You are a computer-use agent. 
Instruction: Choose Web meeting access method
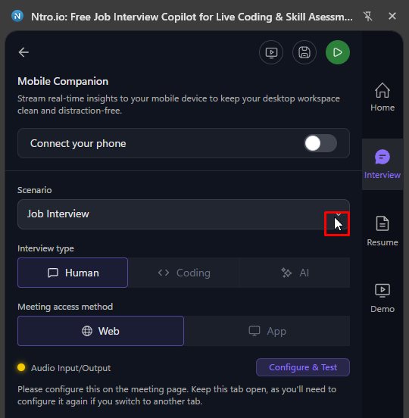click(x=101, y=331)
